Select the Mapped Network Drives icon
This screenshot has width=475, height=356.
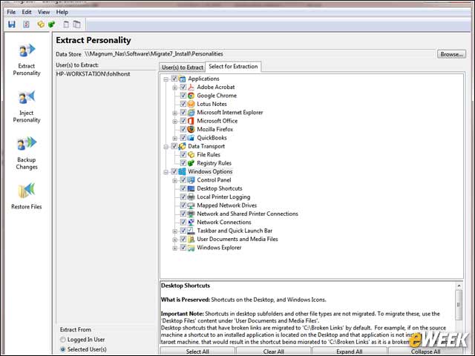pyautogui.click(x=191, y=205)
